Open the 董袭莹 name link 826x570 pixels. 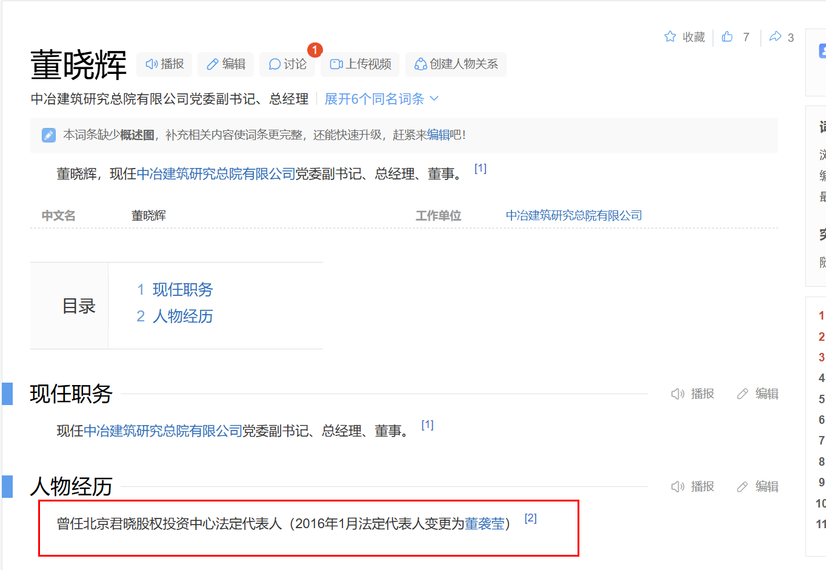coord(485,524)
